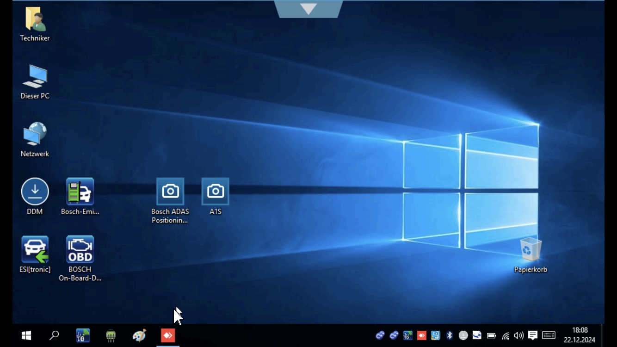Launch the paint palette app from taskbar
Viewport: 617px width, 347px height.
click(x=139, y=335)
